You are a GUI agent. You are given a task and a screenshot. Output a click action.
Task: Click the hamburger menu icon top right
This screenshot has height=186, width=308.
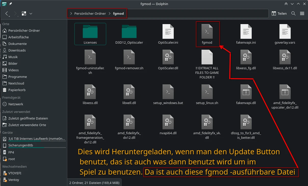(302, 13)
